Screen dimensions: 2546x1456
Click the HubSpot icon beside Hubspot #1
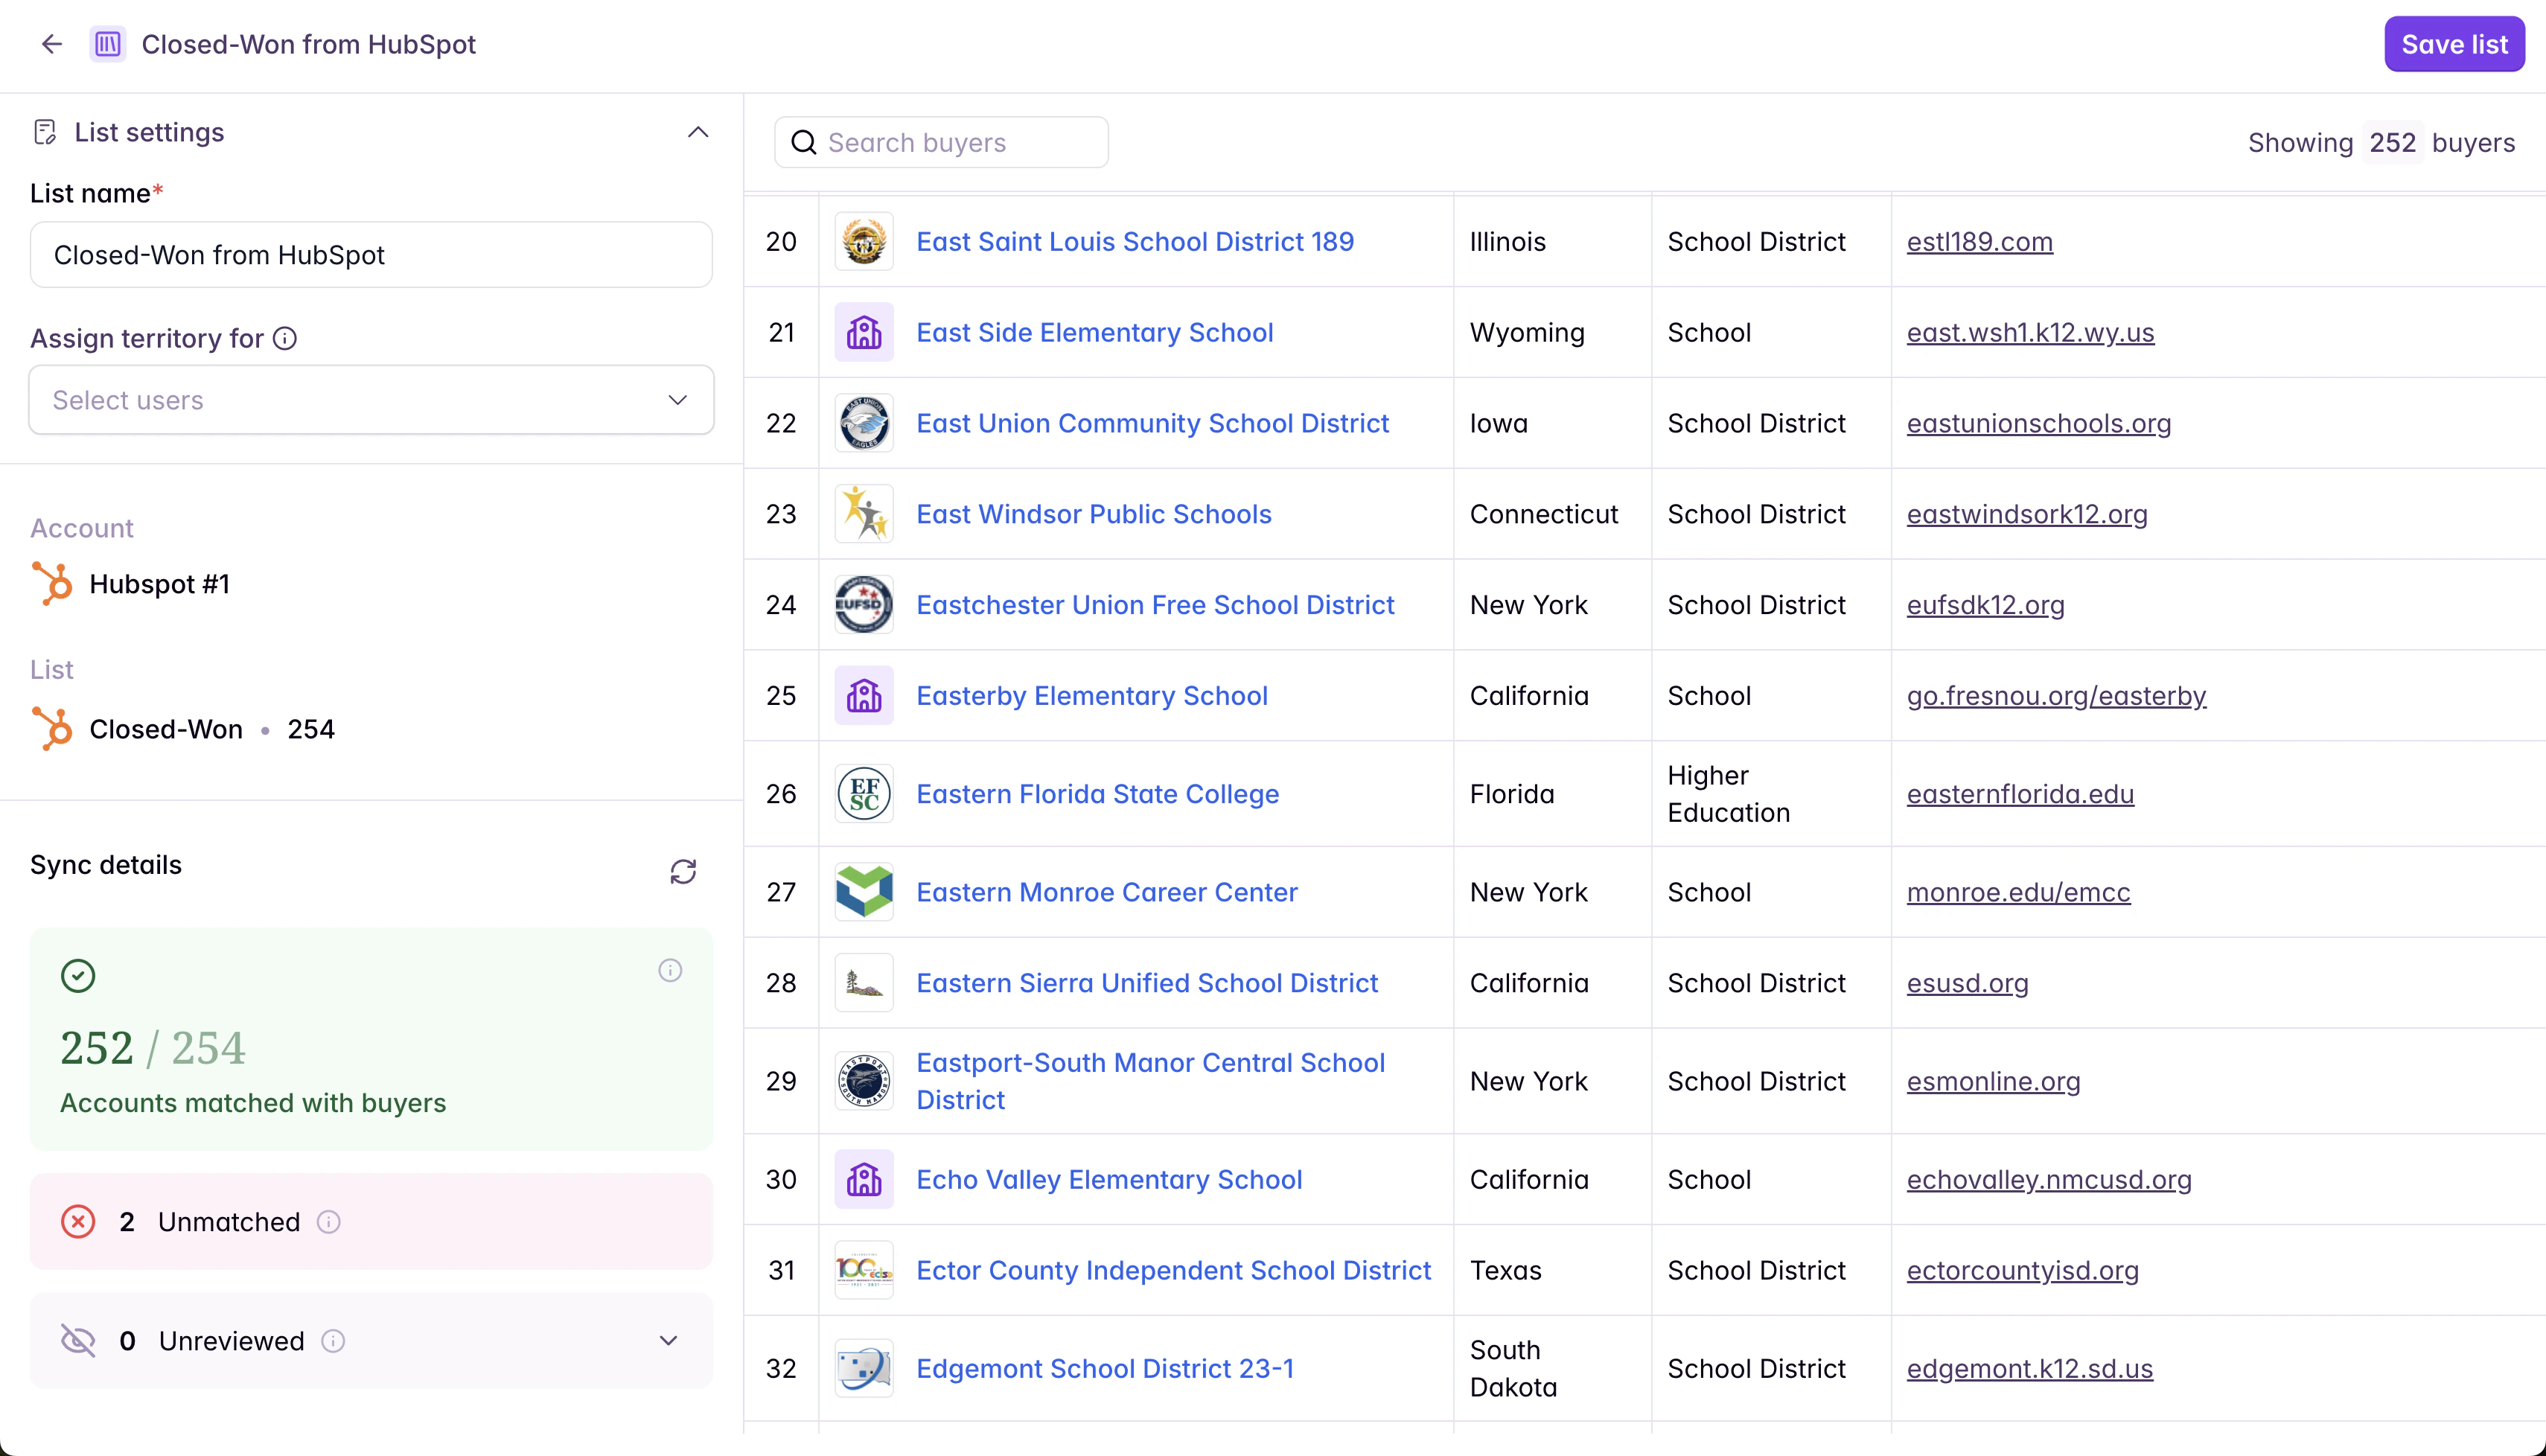[x=53, y=584]
